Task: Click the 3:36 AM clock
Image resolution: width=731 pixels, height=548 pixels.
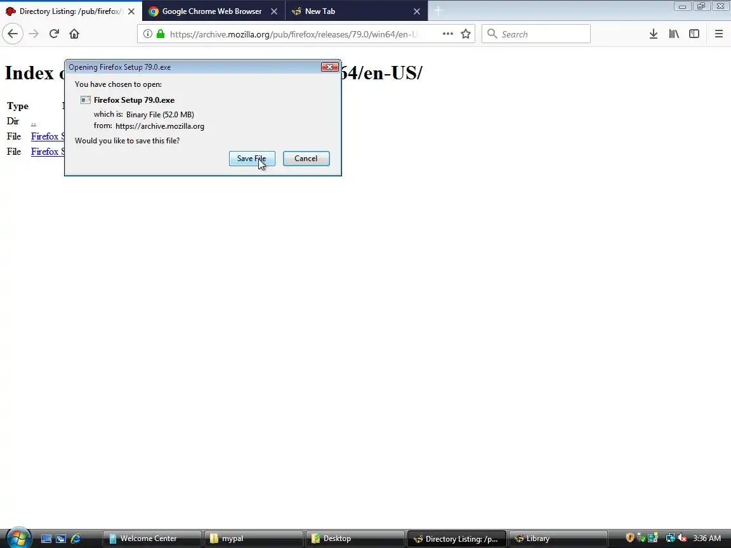Action: (707, 538)
